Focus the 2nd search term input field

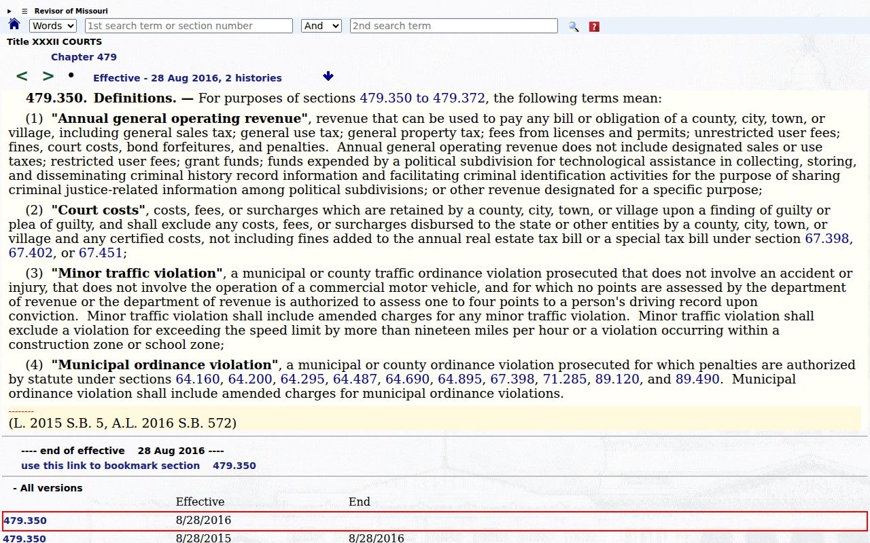pos(454,26)
